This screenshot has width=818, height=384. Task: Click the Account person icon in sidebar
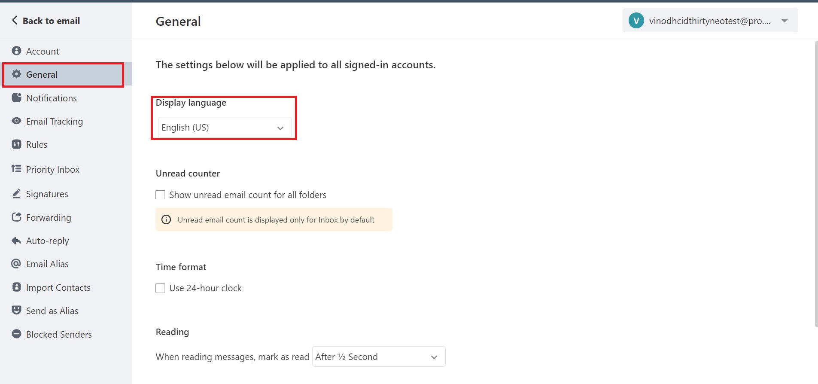click(x=16, y=51)
